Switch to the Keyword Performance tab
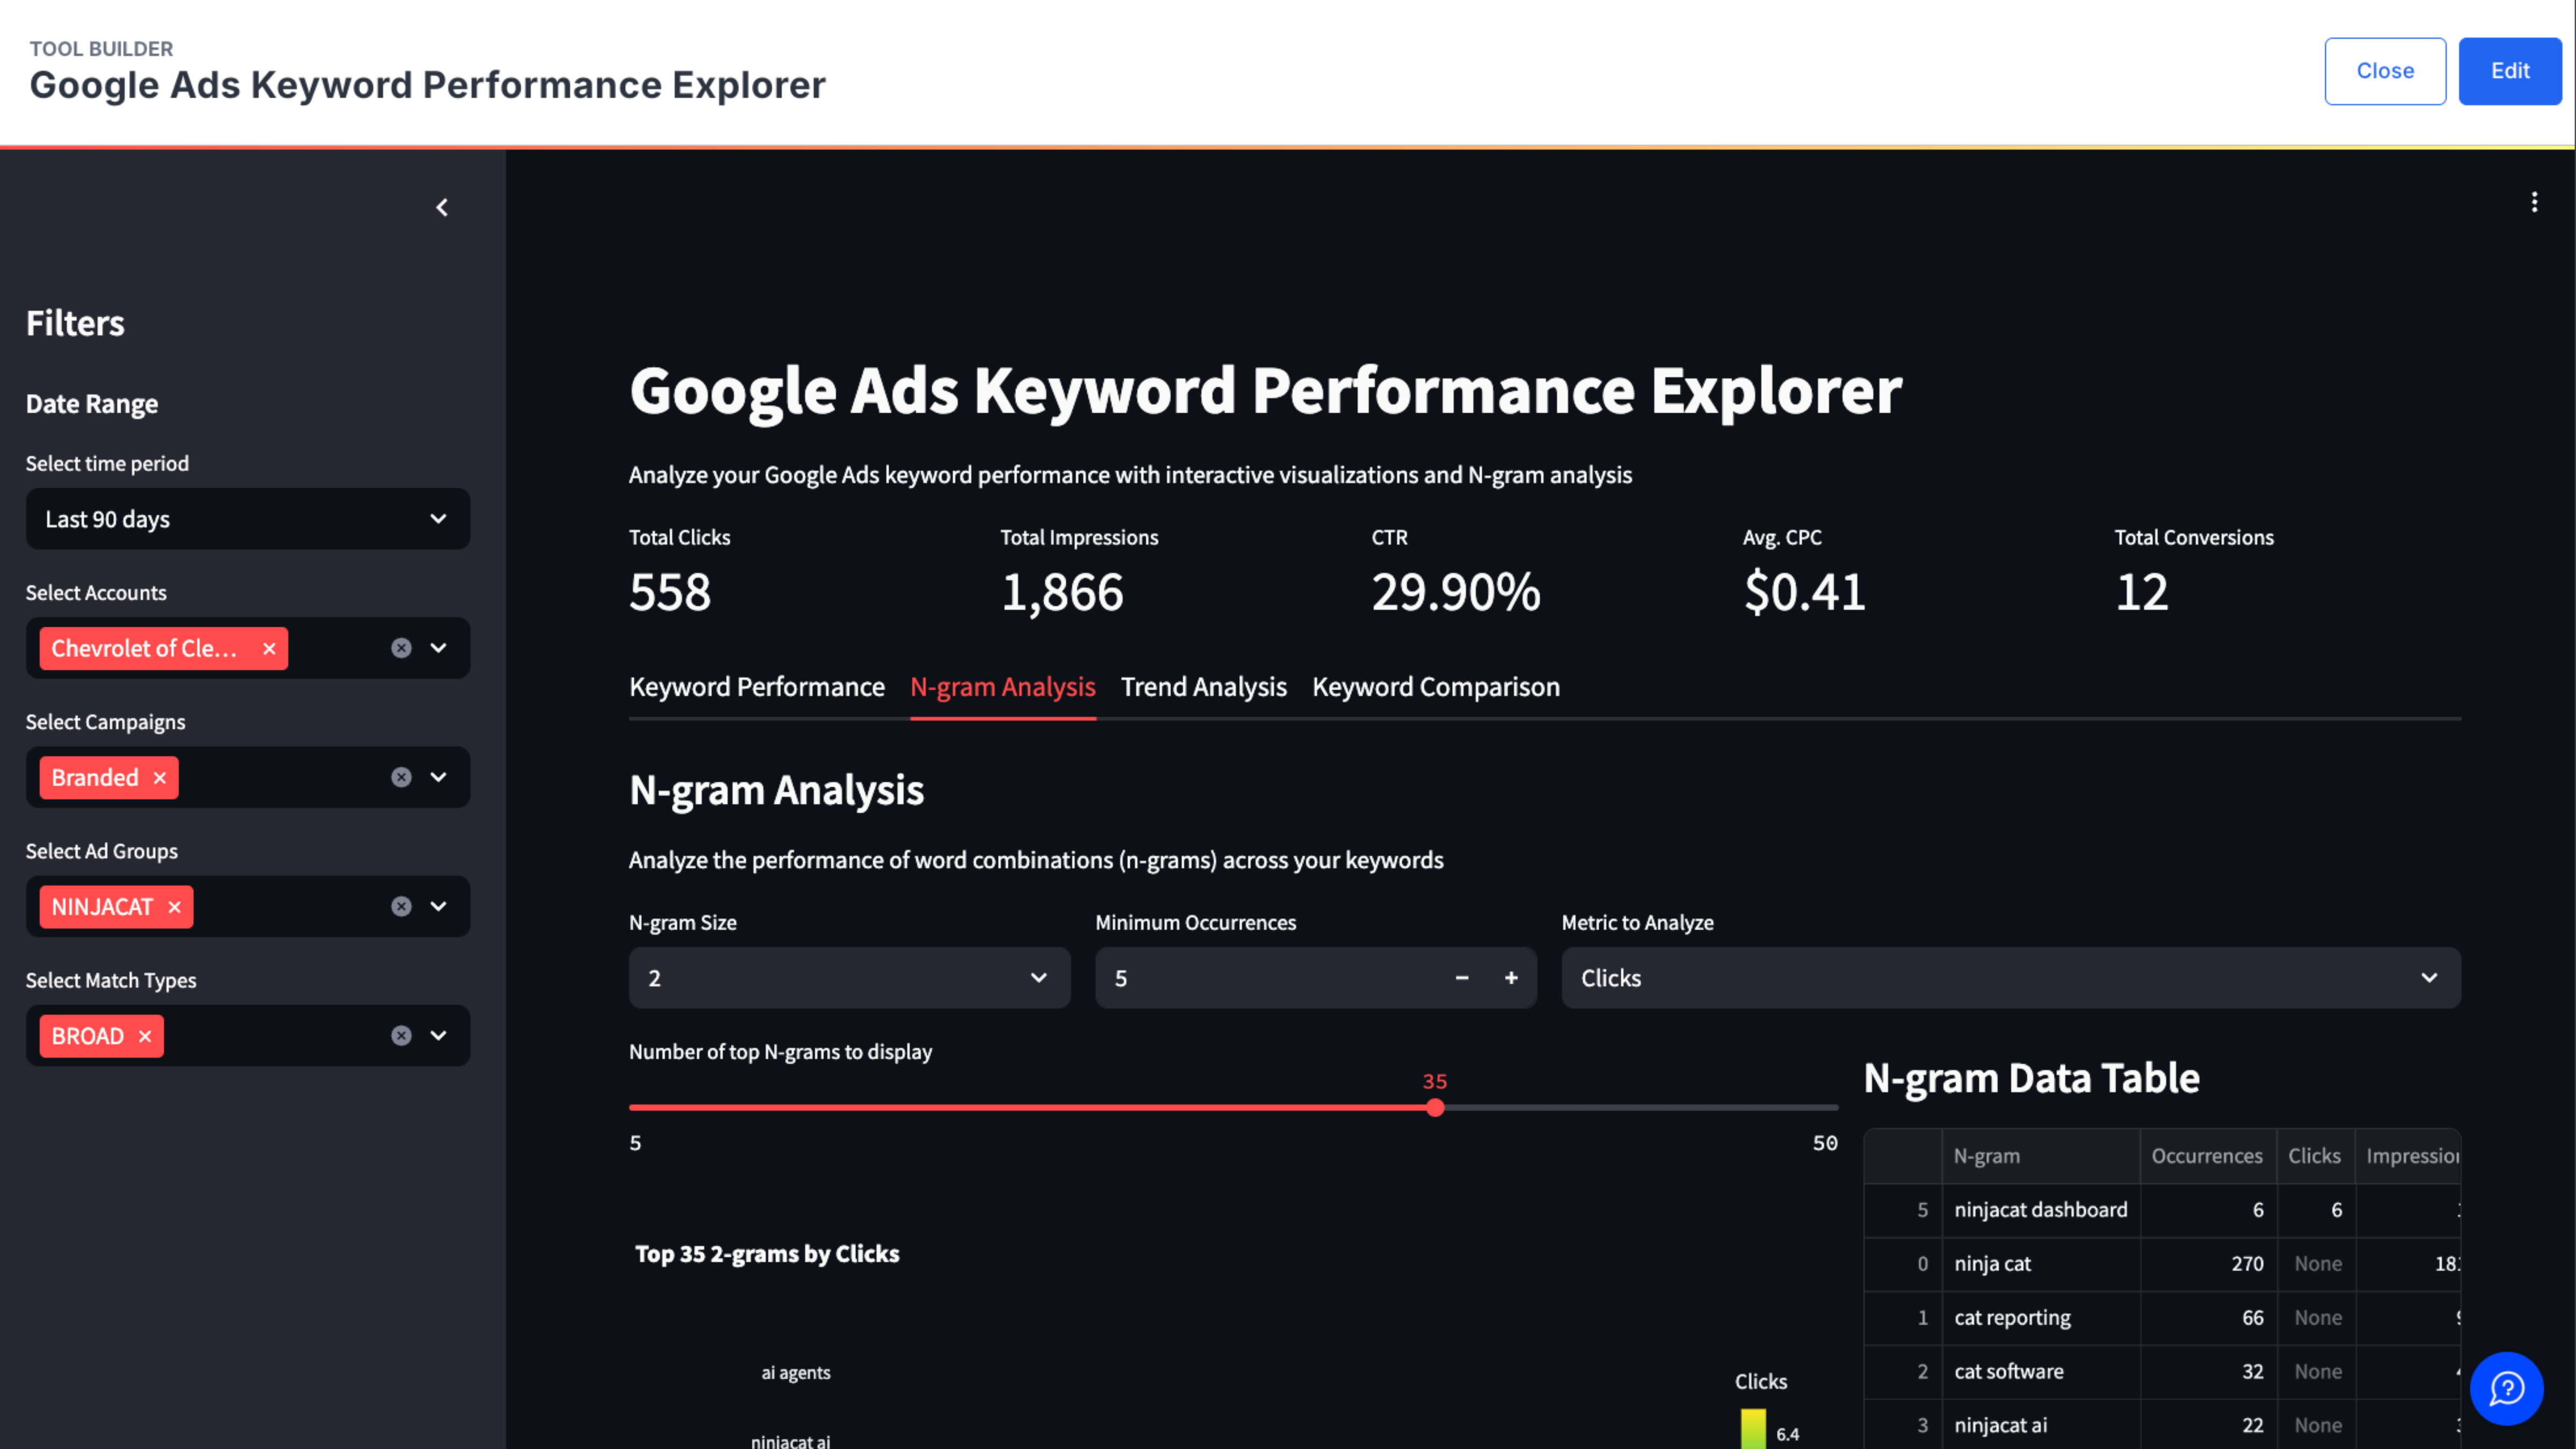 756,687
